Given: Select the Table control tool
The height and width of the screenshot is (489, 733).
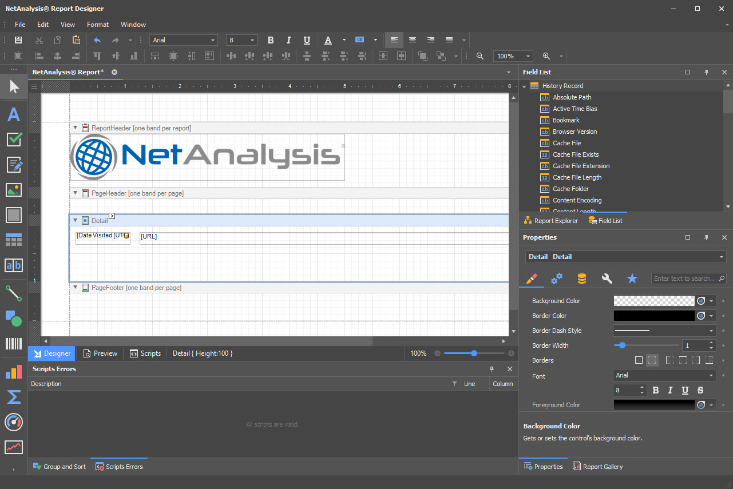Looking at the screenshot, I should pos(14,240).
